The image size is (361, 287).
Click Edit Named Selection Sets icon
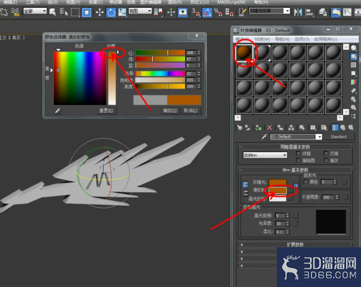[x=242, y=12]
